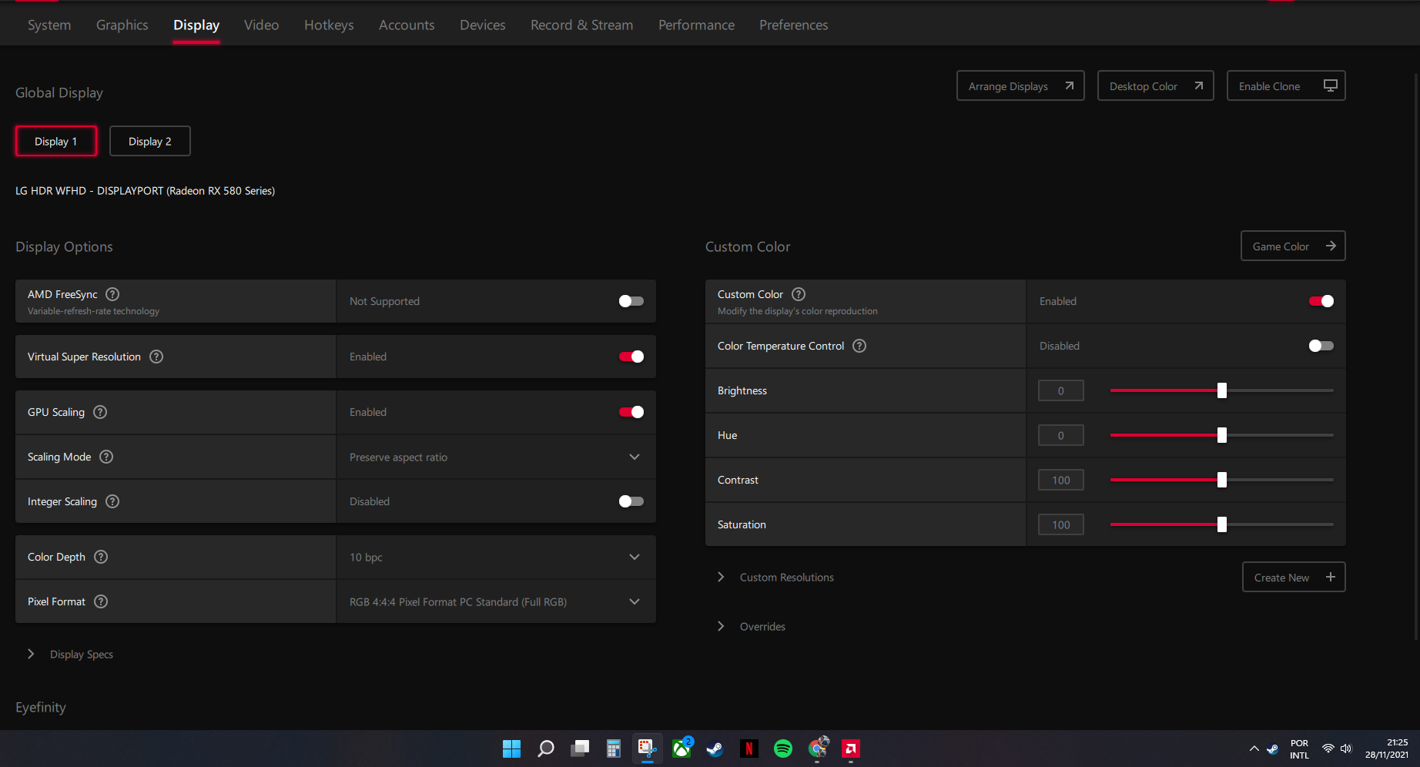Viewport: 1420px width, 767px height.
Task: Click AMD Radeon Software taskbar icon
Action: coord(851,749)
